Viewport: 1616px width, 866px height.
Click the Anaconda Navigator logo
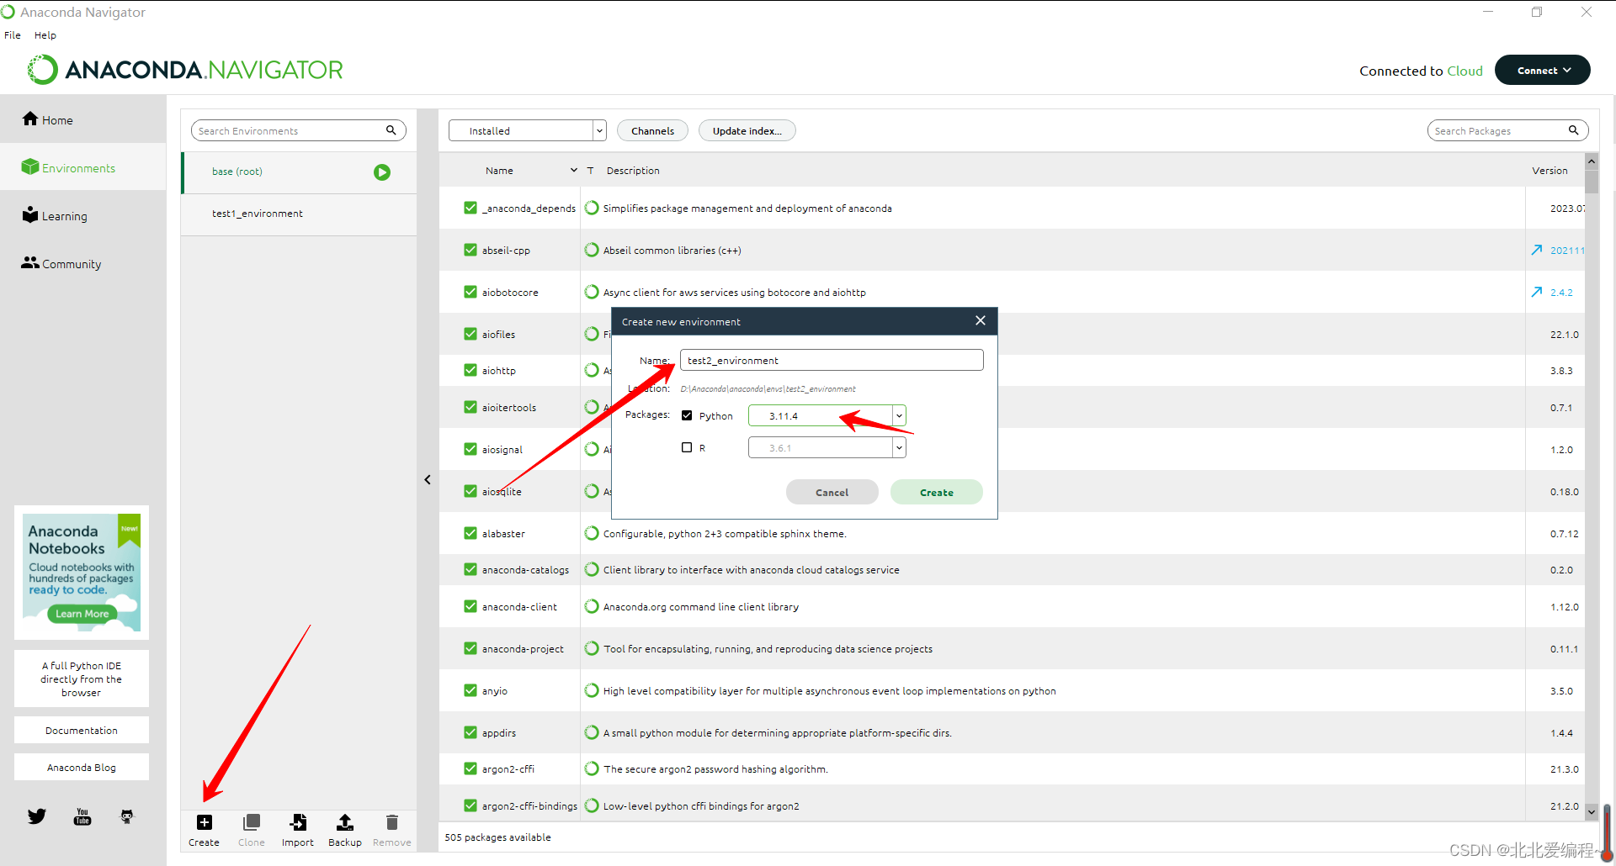pyautogui.click(x=185, y=70)
